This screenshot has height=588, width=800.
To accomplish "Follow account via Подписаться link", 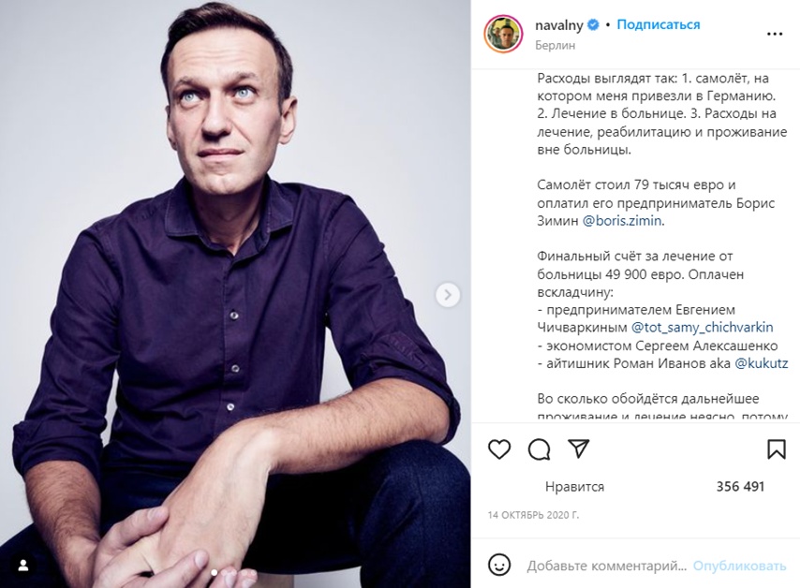I will (659, 24).
